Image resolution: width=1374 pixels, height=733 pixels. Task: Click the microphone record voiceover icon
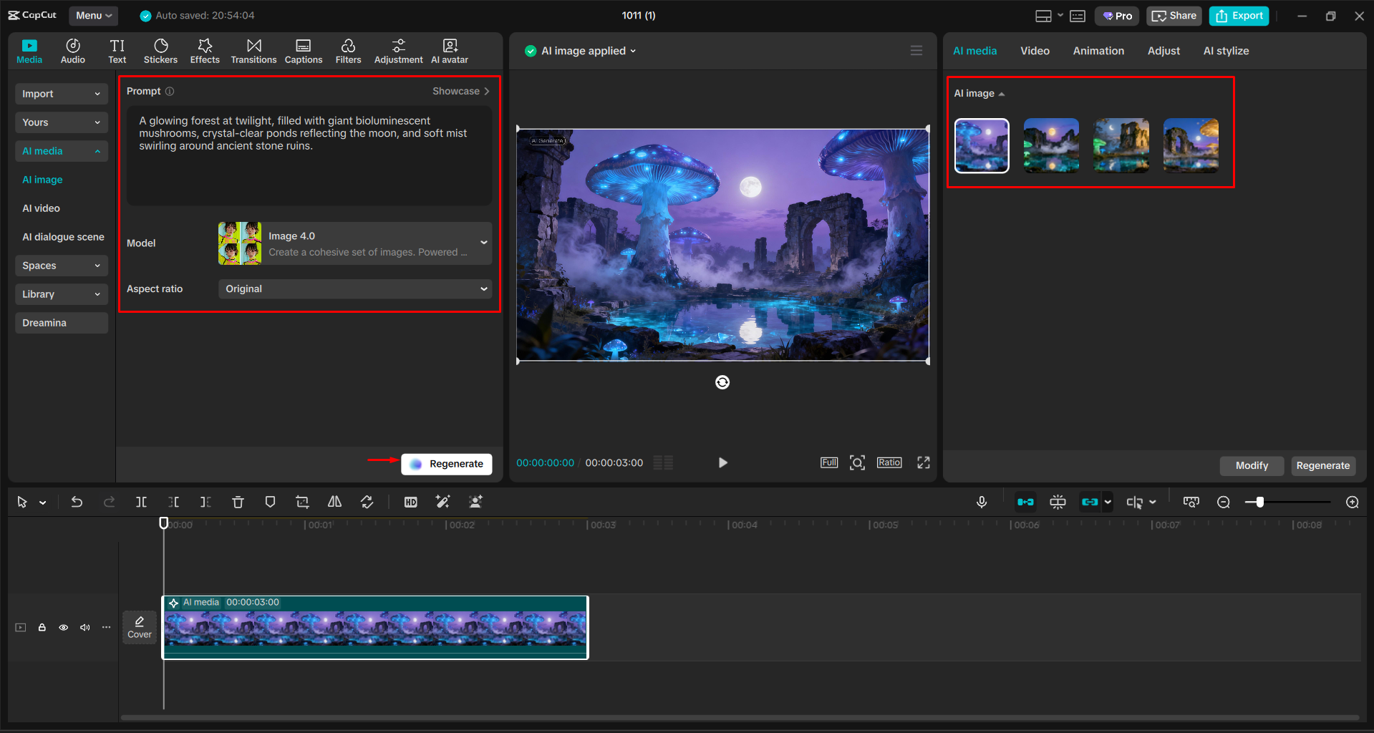pyautogui.click(x=982, y=503)
